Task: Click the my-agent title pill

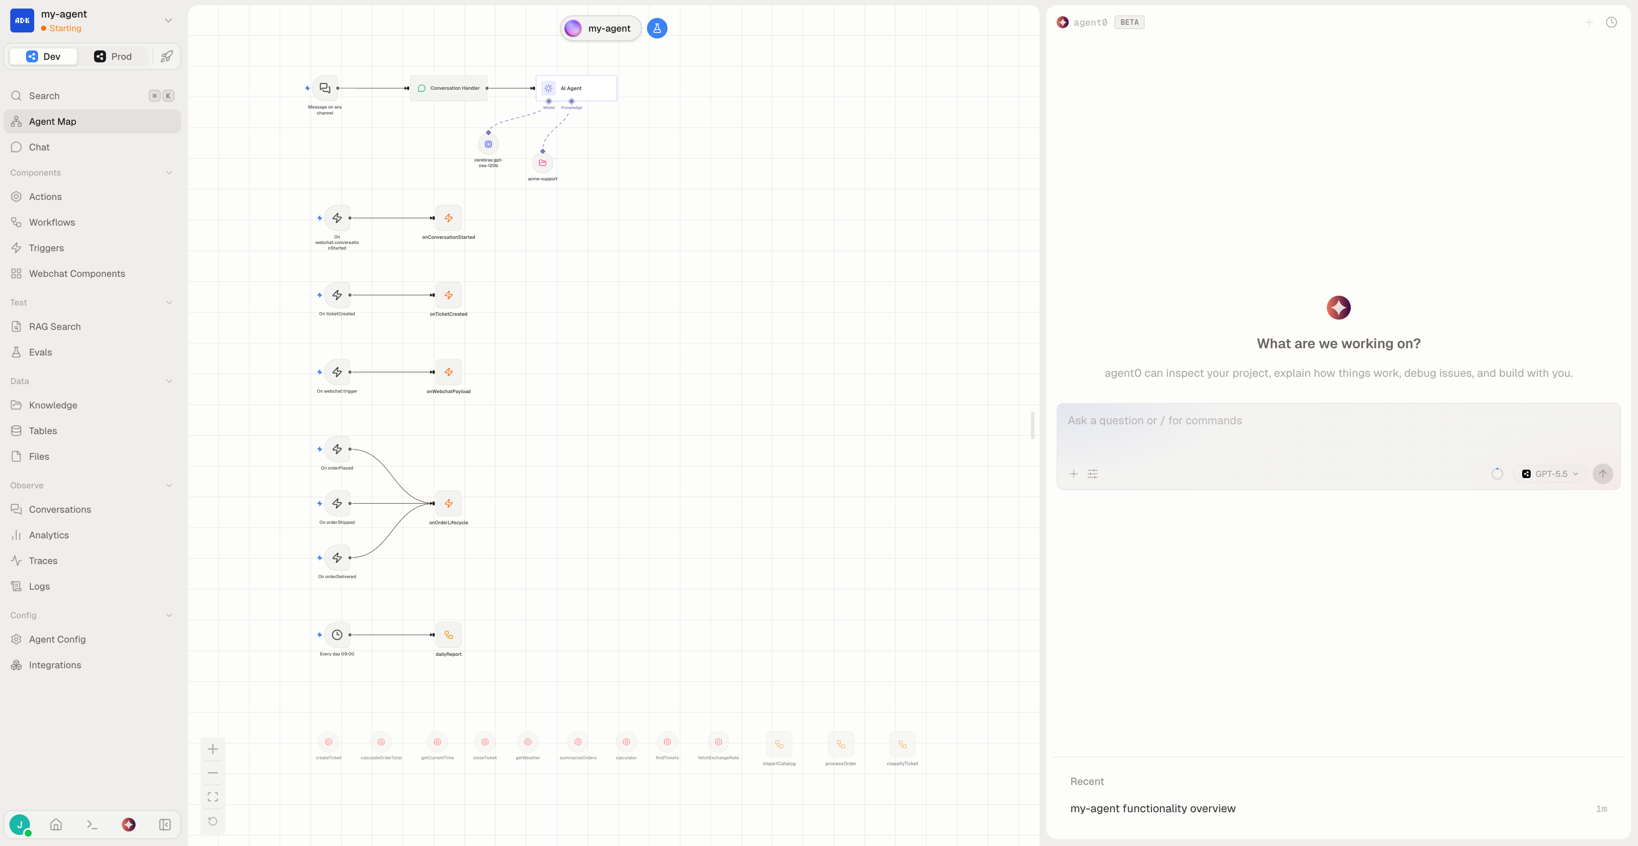Action: click(x=600, y=28)
